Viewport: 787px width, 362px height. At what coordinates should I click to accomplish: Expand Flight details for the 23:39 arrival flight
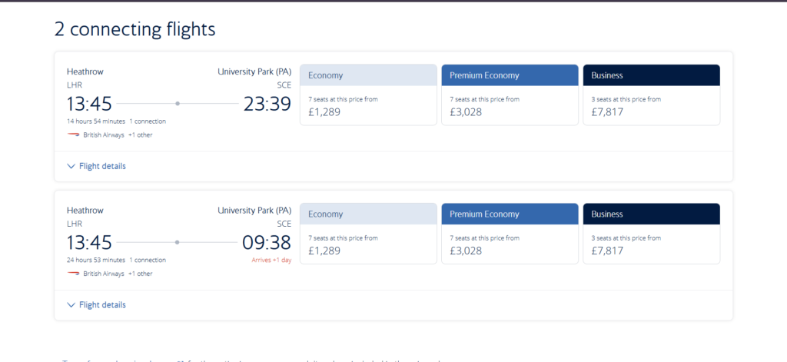click(96, 166)
